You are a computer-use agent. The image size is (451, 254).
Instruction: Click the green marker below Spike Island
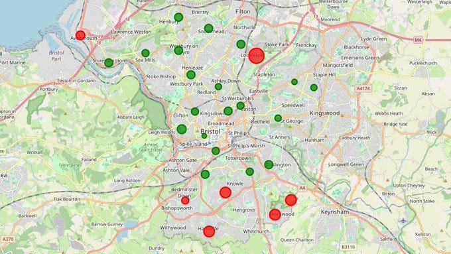point(216,151)
